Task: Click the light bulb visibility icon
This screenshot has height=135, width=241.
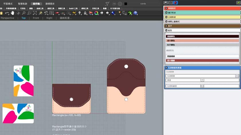Action: pyautogui.click(x=80, y=13)
